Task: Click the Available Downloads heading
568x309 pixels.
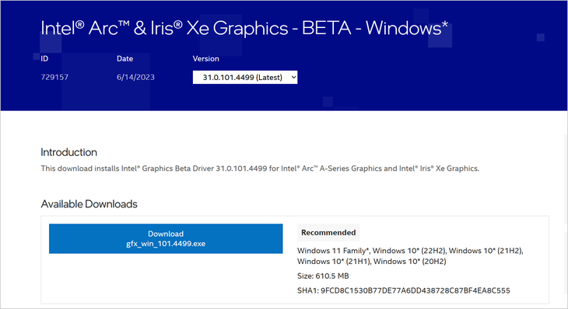Action: [x=89, y=204]
